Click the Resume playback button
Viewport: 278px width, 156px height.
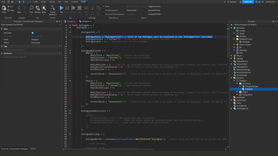point(73,8)
